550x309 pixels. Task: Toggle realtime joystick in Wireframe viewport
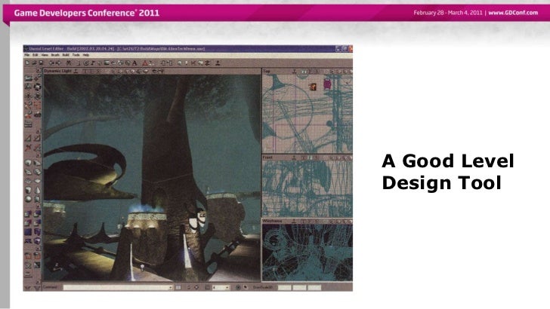pos(295,221)
